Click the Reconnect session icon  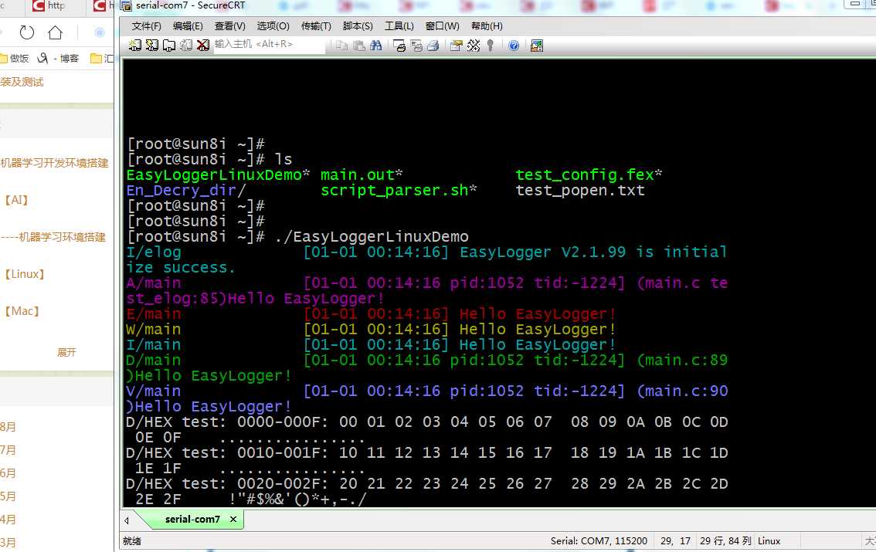pos(186,46)
